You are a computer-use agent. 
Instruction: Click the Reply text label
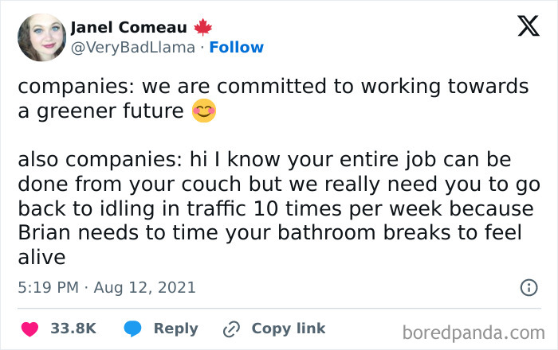175,329
